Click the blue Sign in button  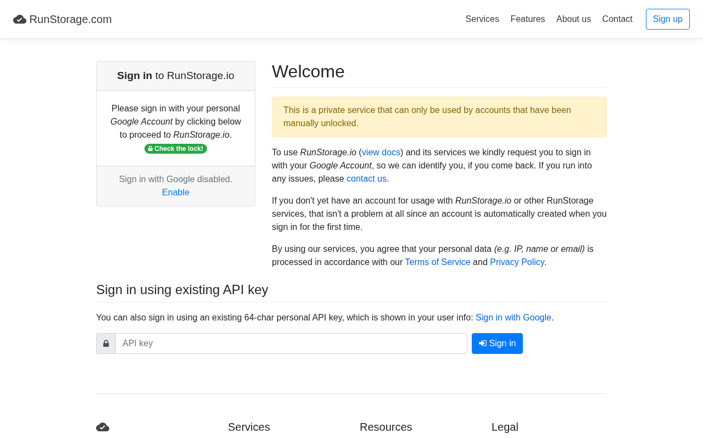click(497, 344)
